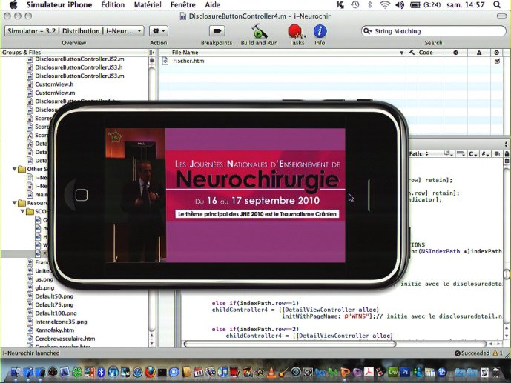Open the Action gear dropdown
The image size is (511, 383).
click(159, 31)
